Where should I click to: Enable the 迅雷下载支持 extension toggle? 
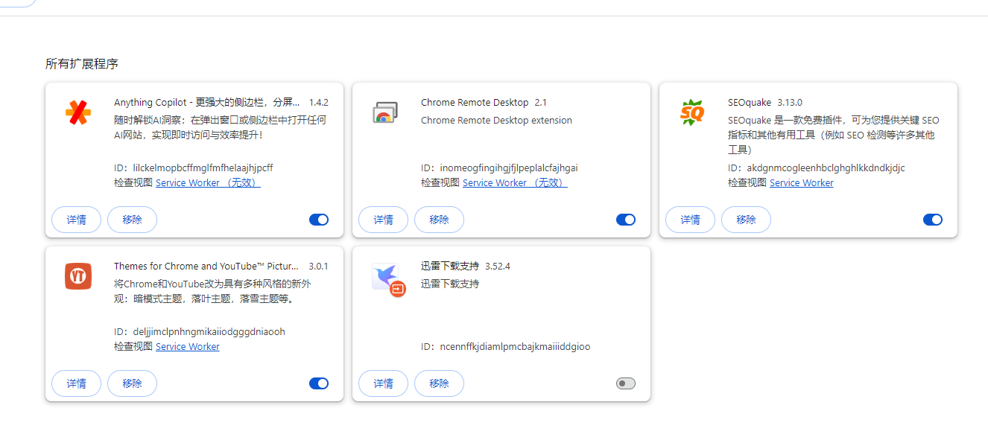click(626, 383)
